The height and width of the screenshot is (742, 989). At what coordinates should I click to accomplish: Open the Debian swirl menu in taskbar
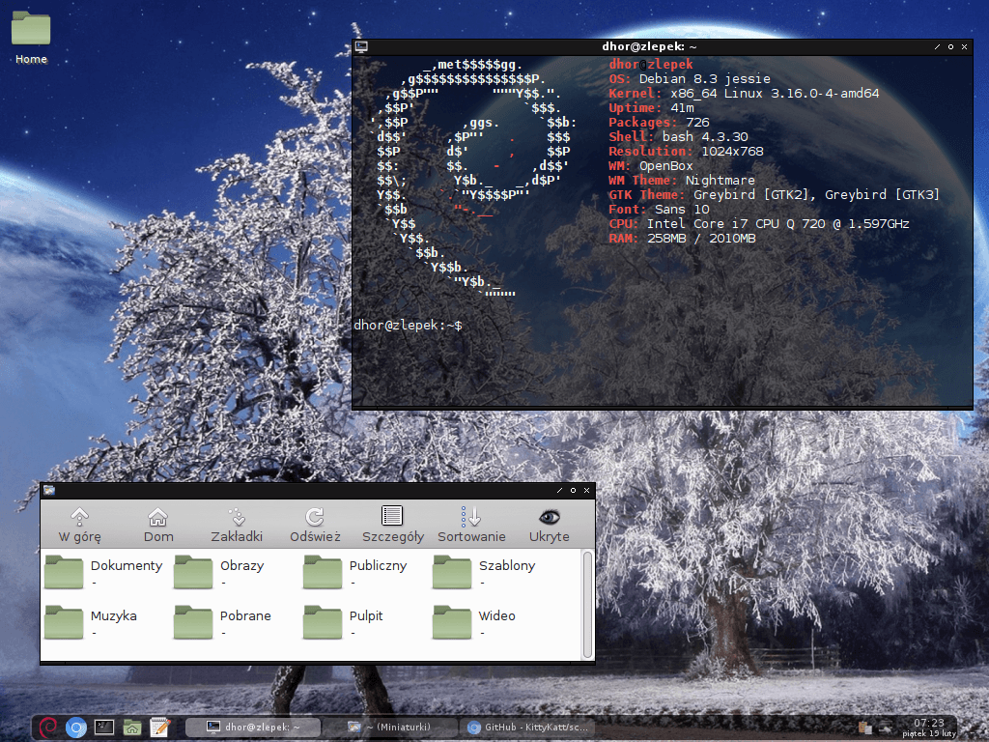point(48,728)
